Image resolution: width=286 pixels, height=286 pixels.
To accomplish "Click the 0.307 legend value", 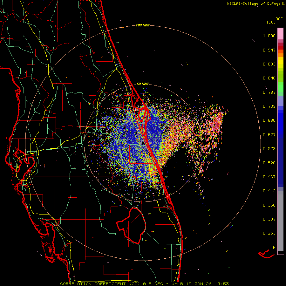I will (269, 219).
